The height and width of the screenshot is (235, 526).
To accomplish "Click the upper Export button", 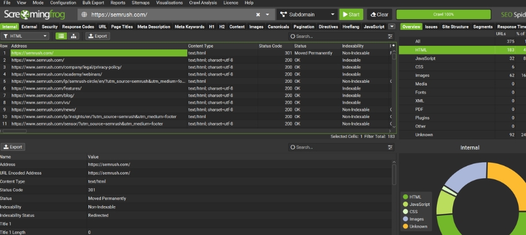I will click(x=98, y=36).
